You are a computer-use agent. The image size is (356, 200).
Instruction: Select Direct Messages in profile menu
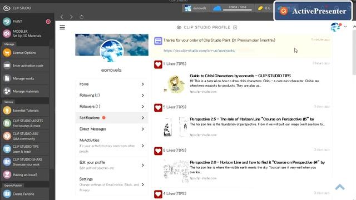click(x=112, y=129)
